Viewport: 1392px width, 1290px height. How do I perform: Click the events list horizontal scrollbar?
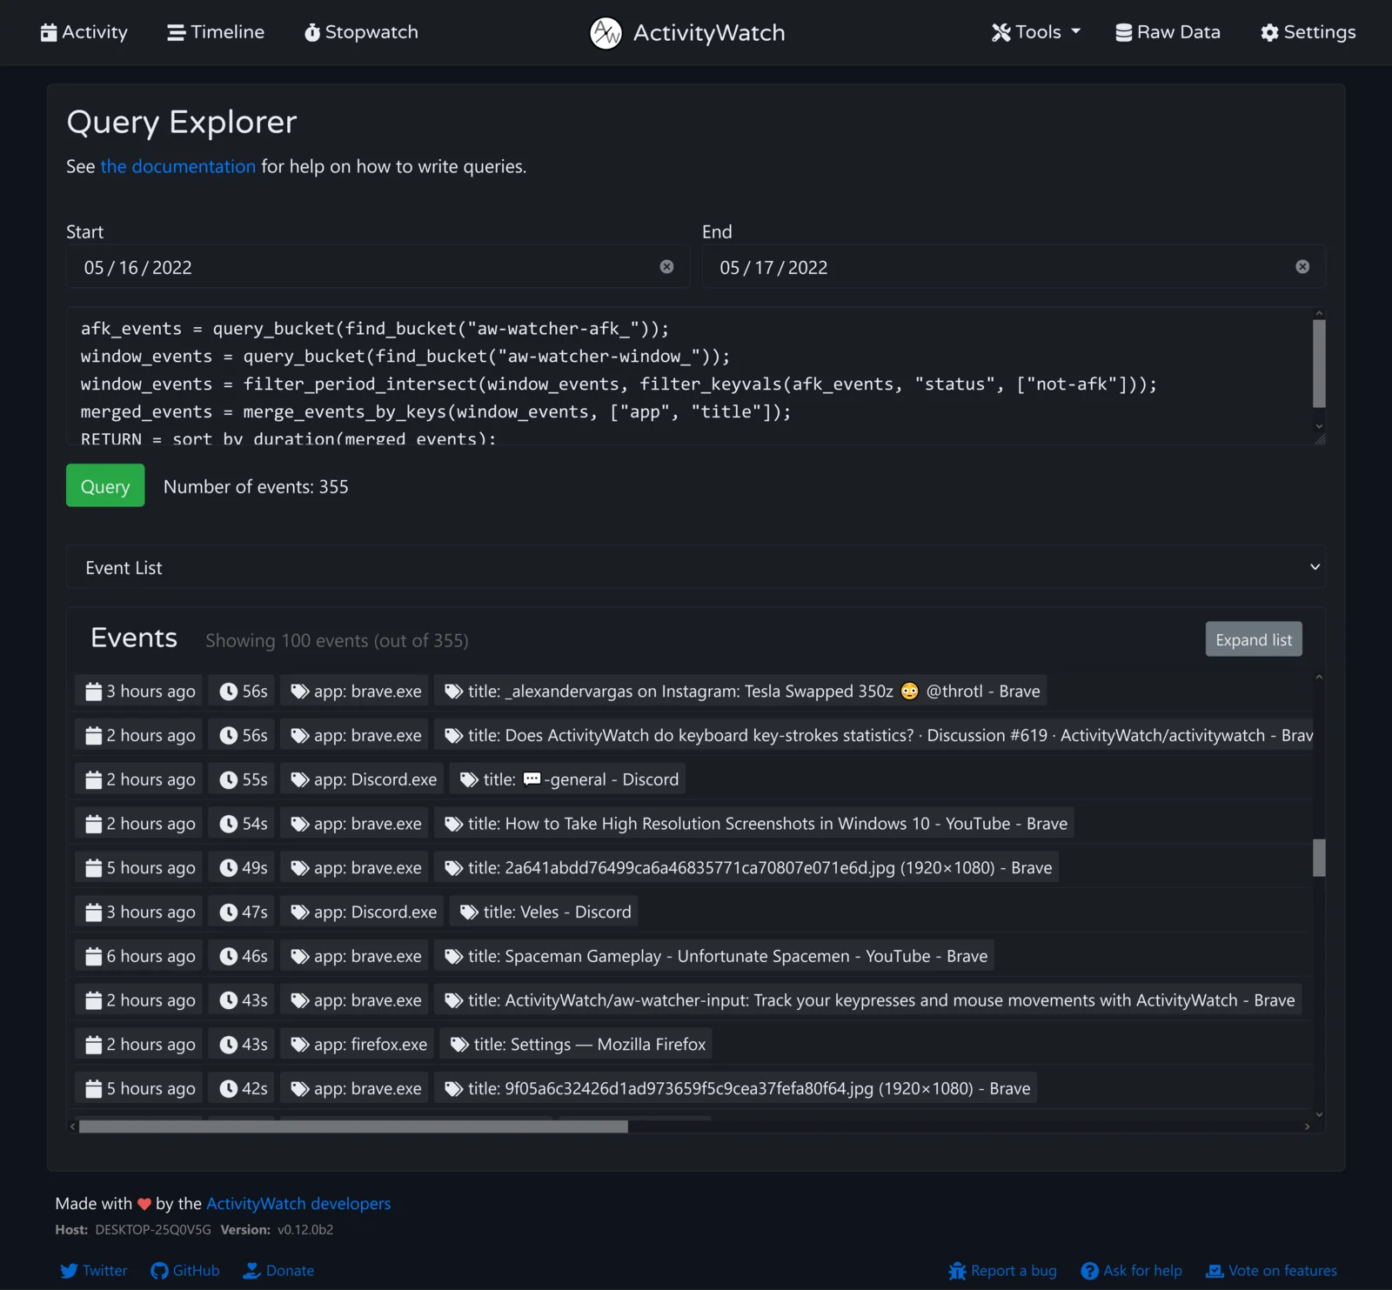(x=353, y=1126)
